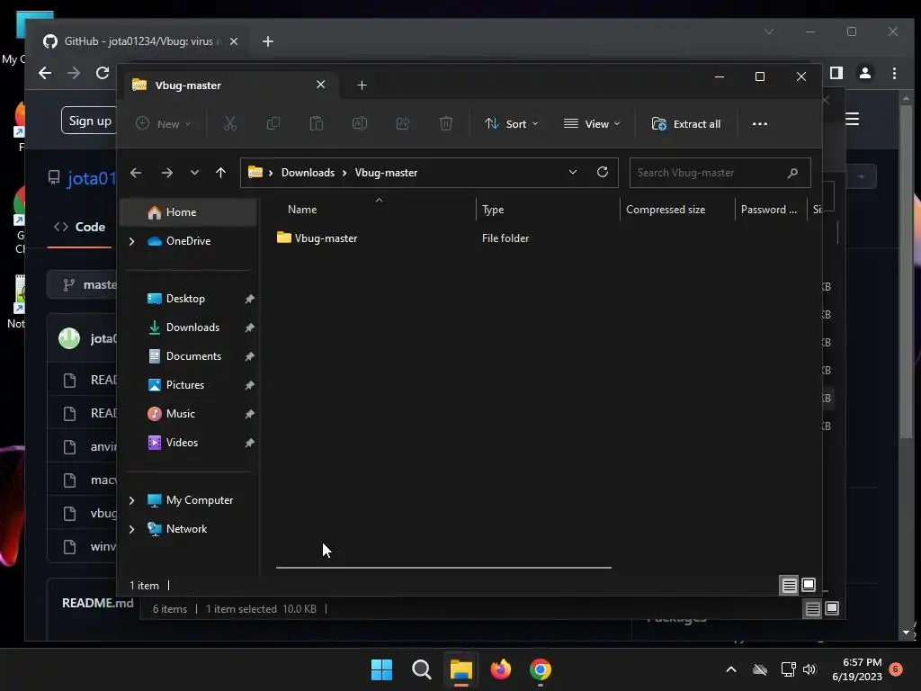The width and height of the screenshot is (921, 691).
Task: Add a new File Explorer tab
Action: [362, 85]
